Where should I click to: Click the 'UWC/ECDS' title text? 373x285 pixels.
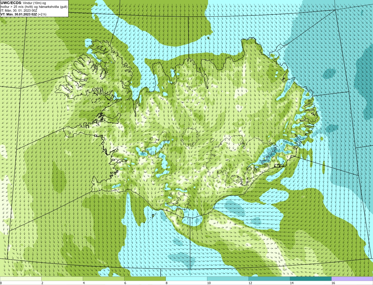[x=11, y=3]
